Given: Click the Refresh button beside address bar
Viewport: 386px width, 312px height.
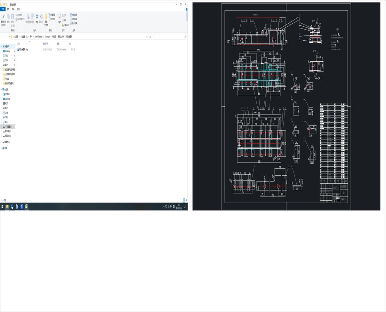Looking at the screenshot, I should tap(150, 37).
